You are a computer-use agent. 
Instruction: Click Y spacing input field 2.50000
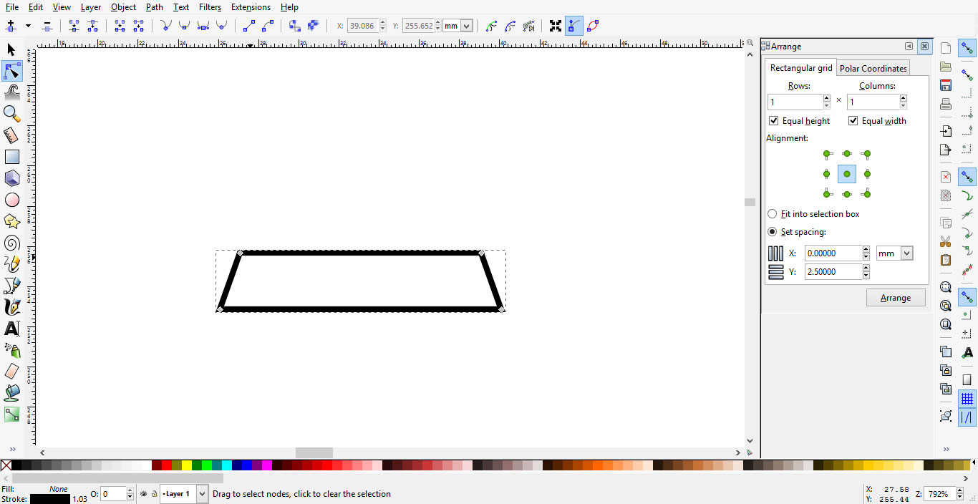point(832,272)
